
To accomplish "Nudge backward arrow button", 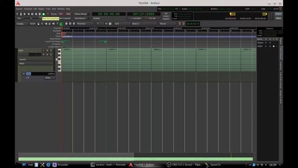I will coord(180,24).
